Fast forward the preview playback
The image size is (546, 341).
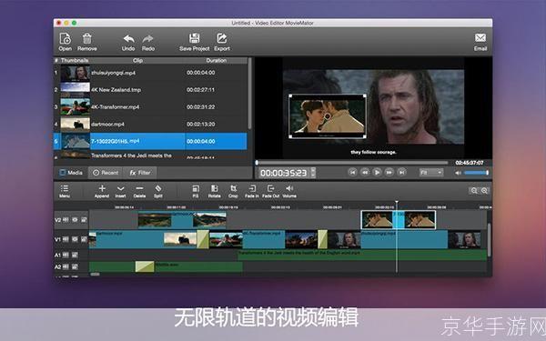(389, 172)
